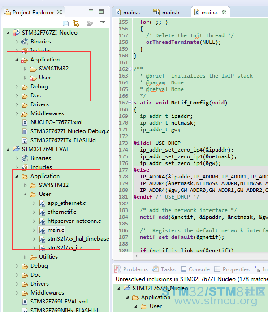This screenshot has width=268, height=312.
Task: Expand Drivers folder under STM32F767ZI_Nucleo
Action: [17, 104]
